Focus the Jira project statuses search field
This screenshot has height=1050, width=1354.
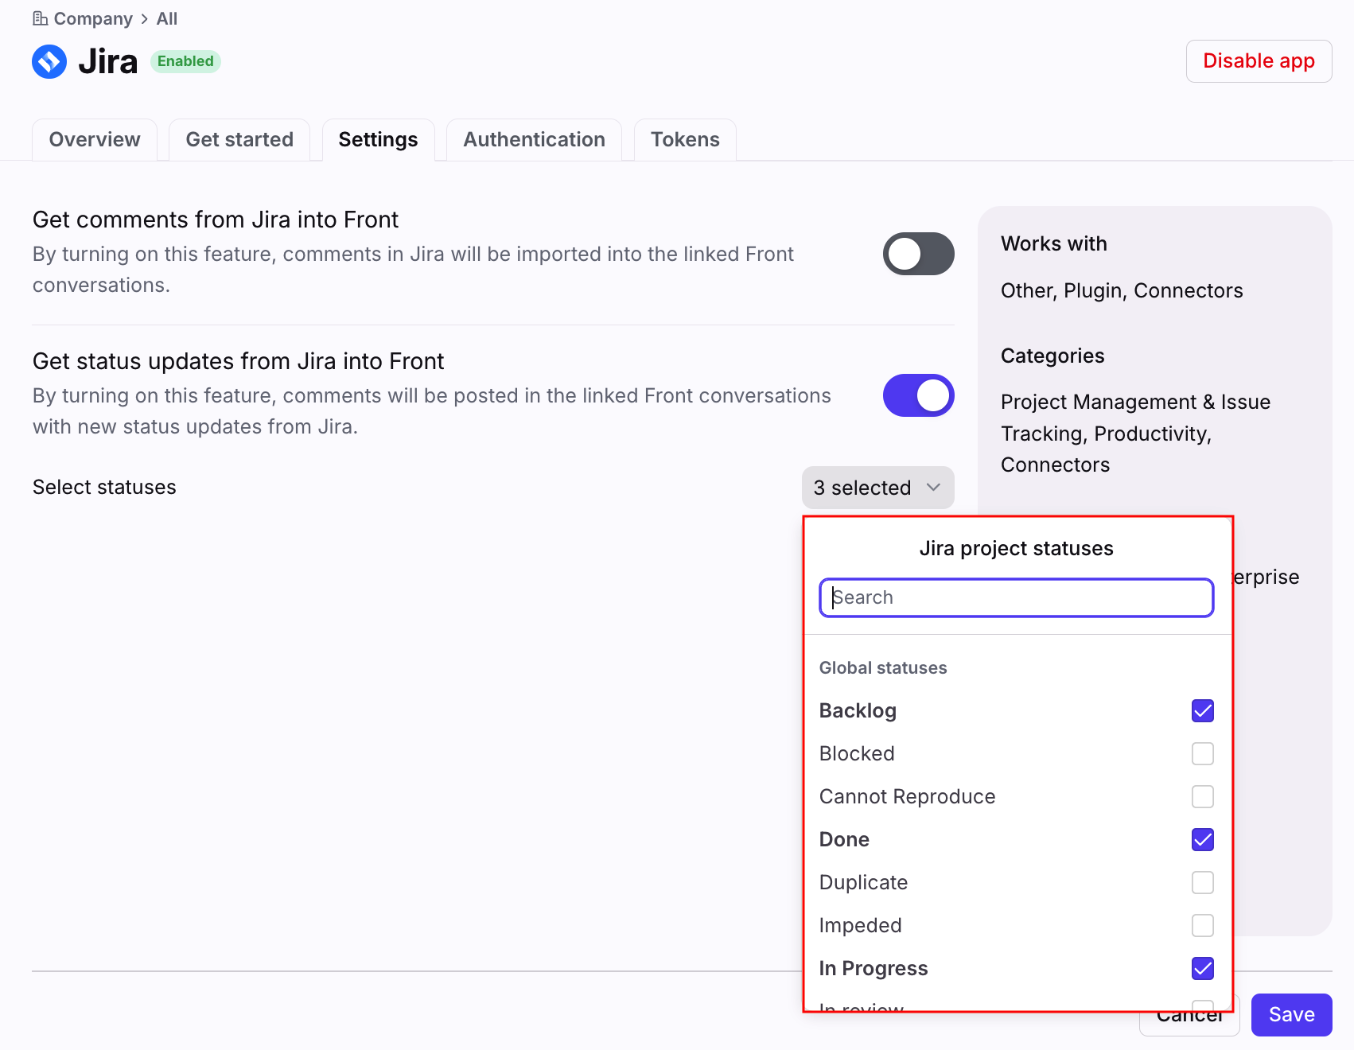(x=1016, y=597)
